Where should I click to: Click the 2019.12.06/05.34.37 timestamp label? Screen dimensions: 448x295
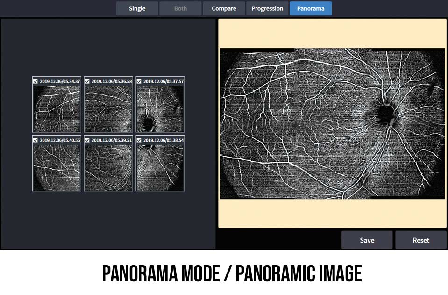click(60, 81)
